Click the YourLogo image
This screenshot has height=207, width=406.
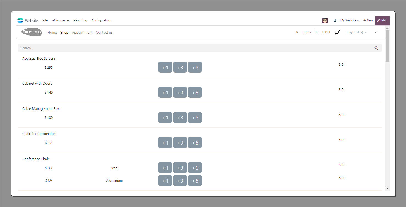pos(32,32)
